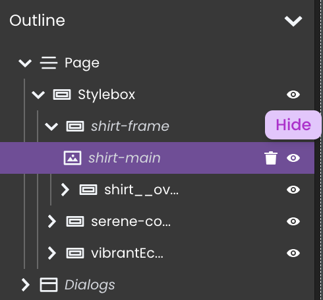This screenshot has height=300, width=323.
Task: Select the vibrantEc tree item label
Action: click(x=127, y=253)
